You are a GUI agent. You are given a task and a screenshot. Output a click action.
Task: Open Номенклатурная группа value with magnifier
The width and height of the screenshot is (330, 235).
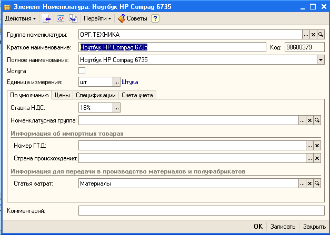point(317,120)
